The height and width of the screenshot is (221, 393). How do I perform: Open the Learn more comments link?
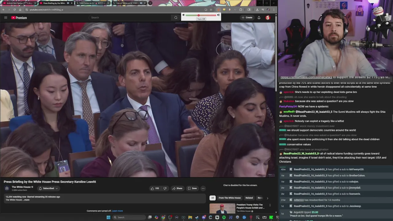pos(117,211)
